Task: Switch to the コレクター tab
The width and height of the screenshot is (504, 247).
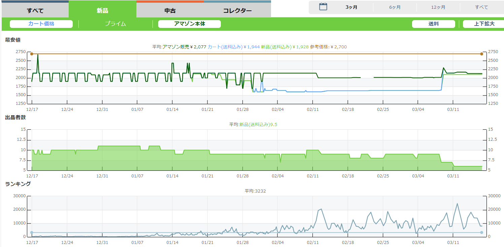Action: tap(237, 10)
